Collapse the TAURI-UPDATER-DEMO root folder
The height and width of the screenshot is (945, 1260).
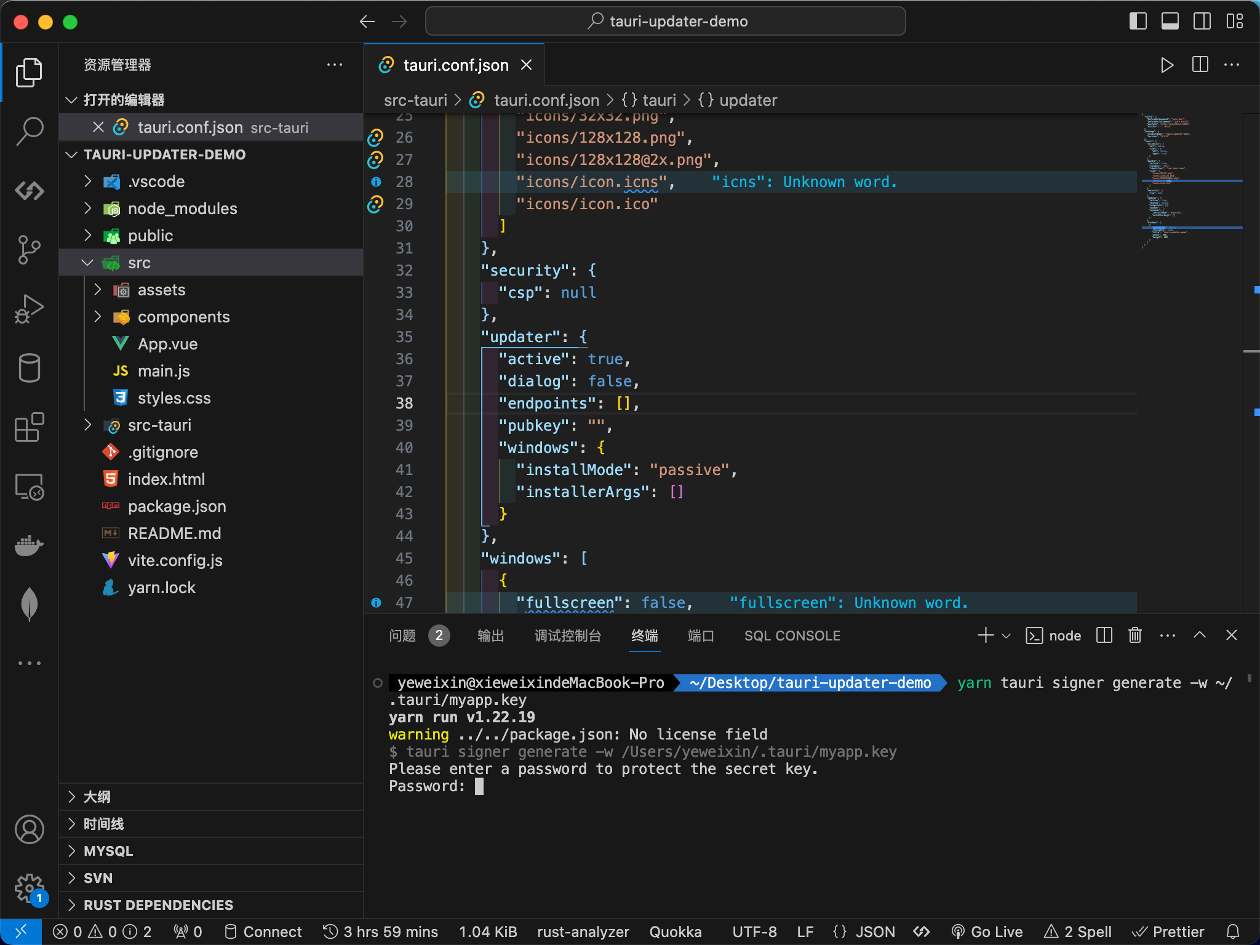coord(71,154)
